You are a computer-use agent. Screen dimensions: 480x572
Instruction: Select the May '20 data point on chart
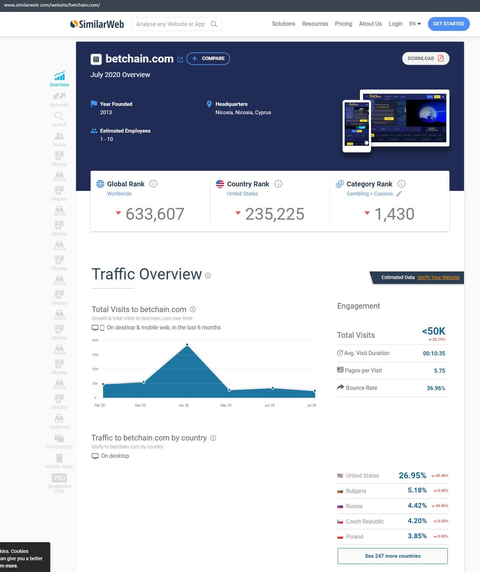pos(229,390)
